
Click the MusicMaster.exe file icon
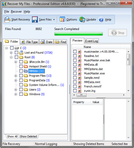pyautogui.click(x=79, y=73)
